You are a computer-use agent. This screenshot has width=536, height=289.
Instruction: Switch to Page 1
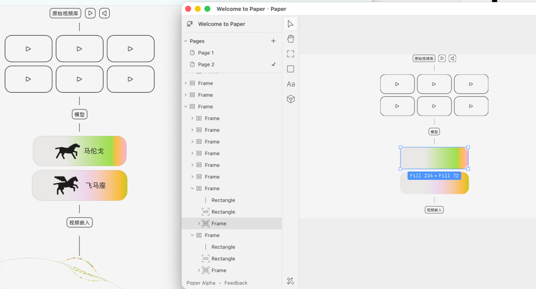tap(206, 53)
